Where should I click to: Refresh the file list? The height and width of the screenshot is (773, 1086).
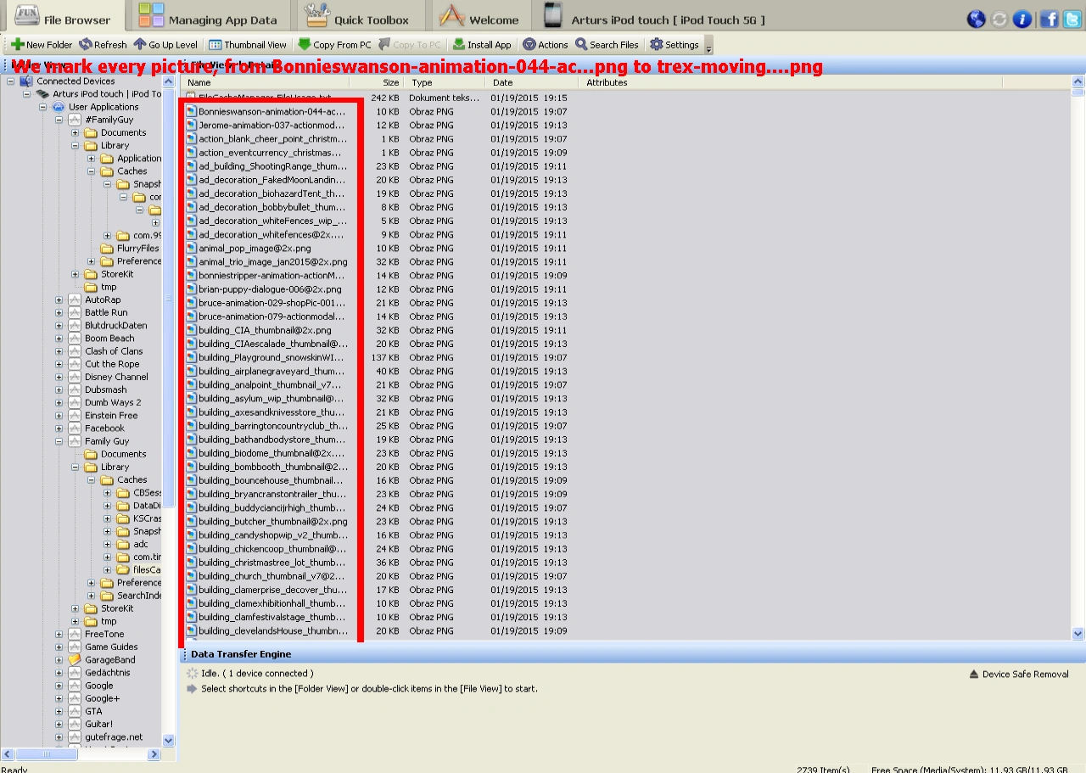[x=103, y=45]
